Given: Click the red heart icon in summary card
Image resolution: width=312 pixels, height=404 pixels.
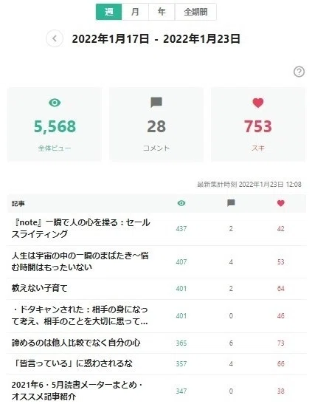Looking at the screenshot, I should click(x=258, y=103).
